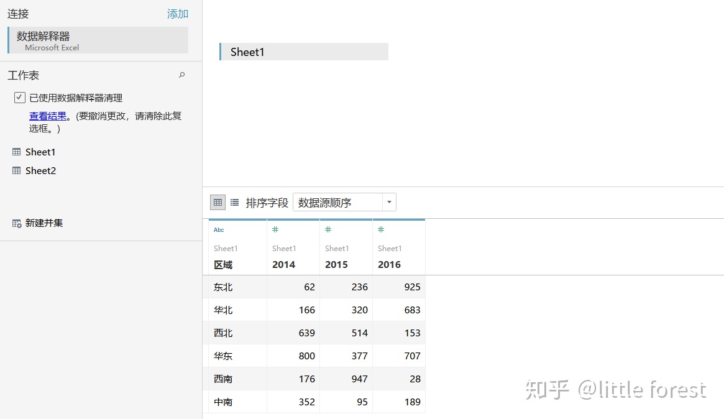Click the value 189 in 中南 row
The width and height of the screenshot is (724, 419).
412,402
